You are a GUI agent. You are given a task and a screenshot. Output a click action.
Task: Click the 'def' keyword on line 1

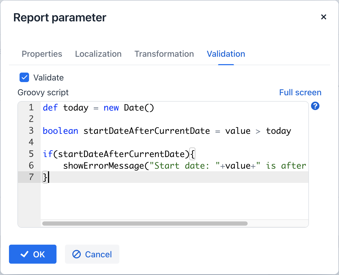tap(50, 108)
